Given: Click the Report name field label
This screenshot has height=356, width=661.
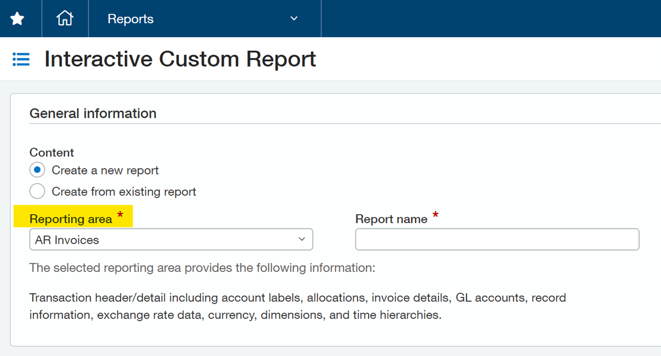Looking at the screenshot, I should pos(391,219).
